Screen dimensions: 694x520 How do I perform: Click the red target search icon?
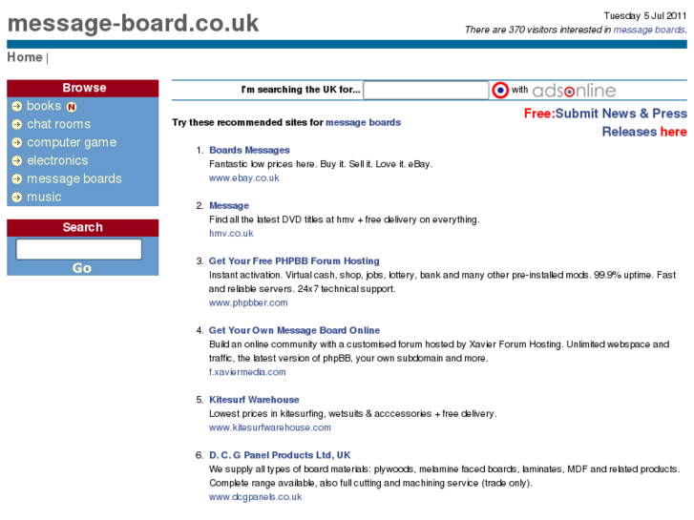pos(500,91)
